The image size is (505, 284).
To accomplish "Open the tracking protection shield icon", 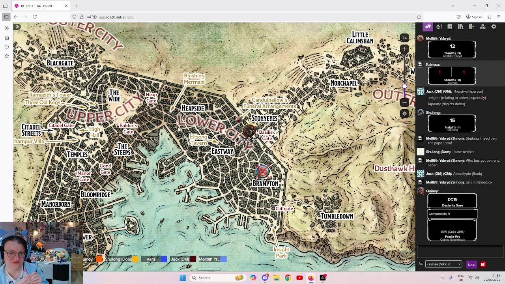I will 75,17.
